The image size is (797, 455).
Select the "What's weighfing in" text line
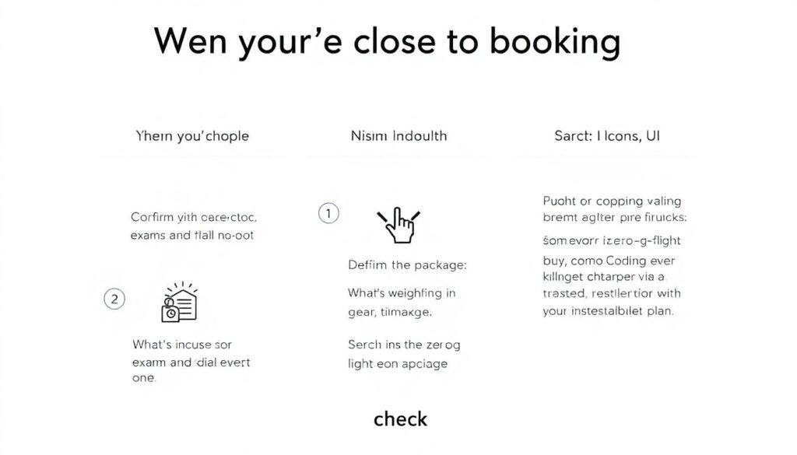(x=402, y=293)
